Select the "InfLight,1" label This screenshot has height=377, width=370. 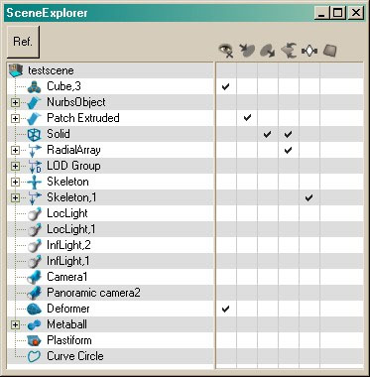[68, 261]
